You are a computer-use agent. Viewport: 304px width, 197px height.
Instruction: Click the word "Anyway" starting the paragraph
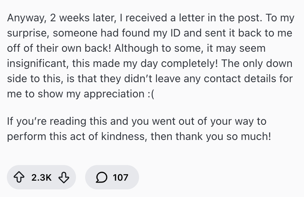click(x=22, y=18)
